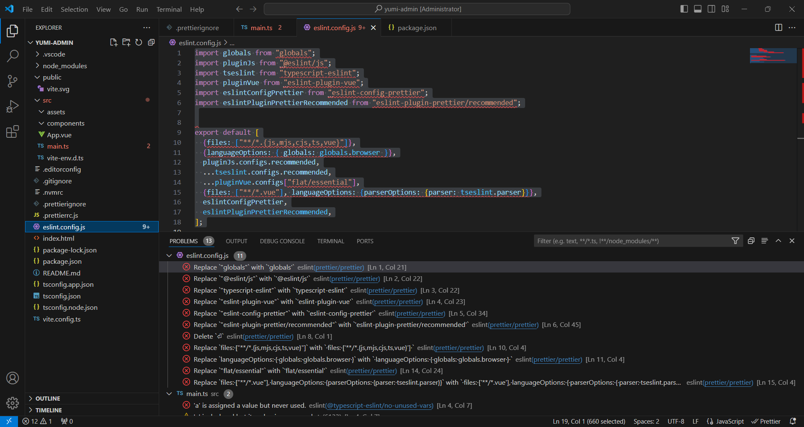This screenshot has width=804, height=427.
Task: Show the DEBUG CONSOLE panel tab
Action: [x=282, y=241]
